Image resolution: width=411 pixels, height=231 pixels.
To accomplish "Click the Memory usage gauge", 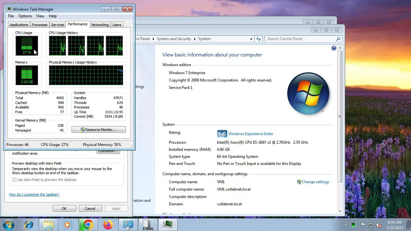I will click(27, 75).
